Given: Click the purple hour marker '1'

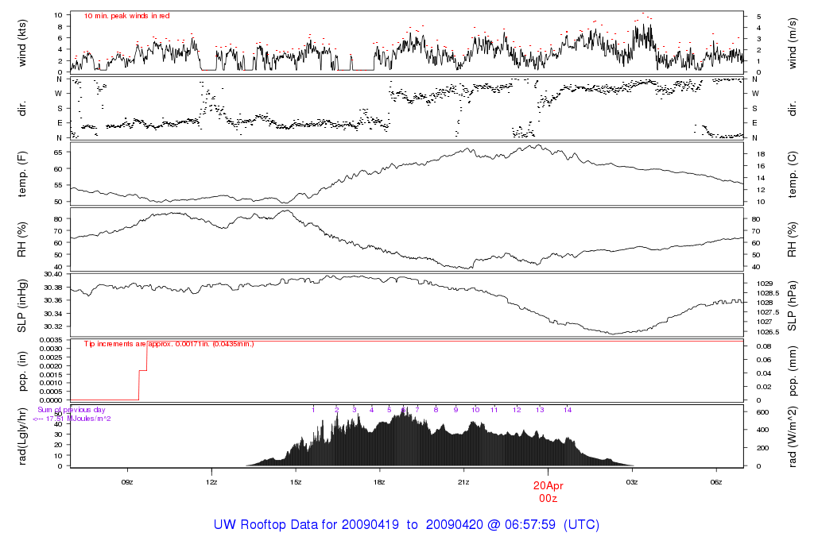Looking at the screenshot, I should 313,410.
